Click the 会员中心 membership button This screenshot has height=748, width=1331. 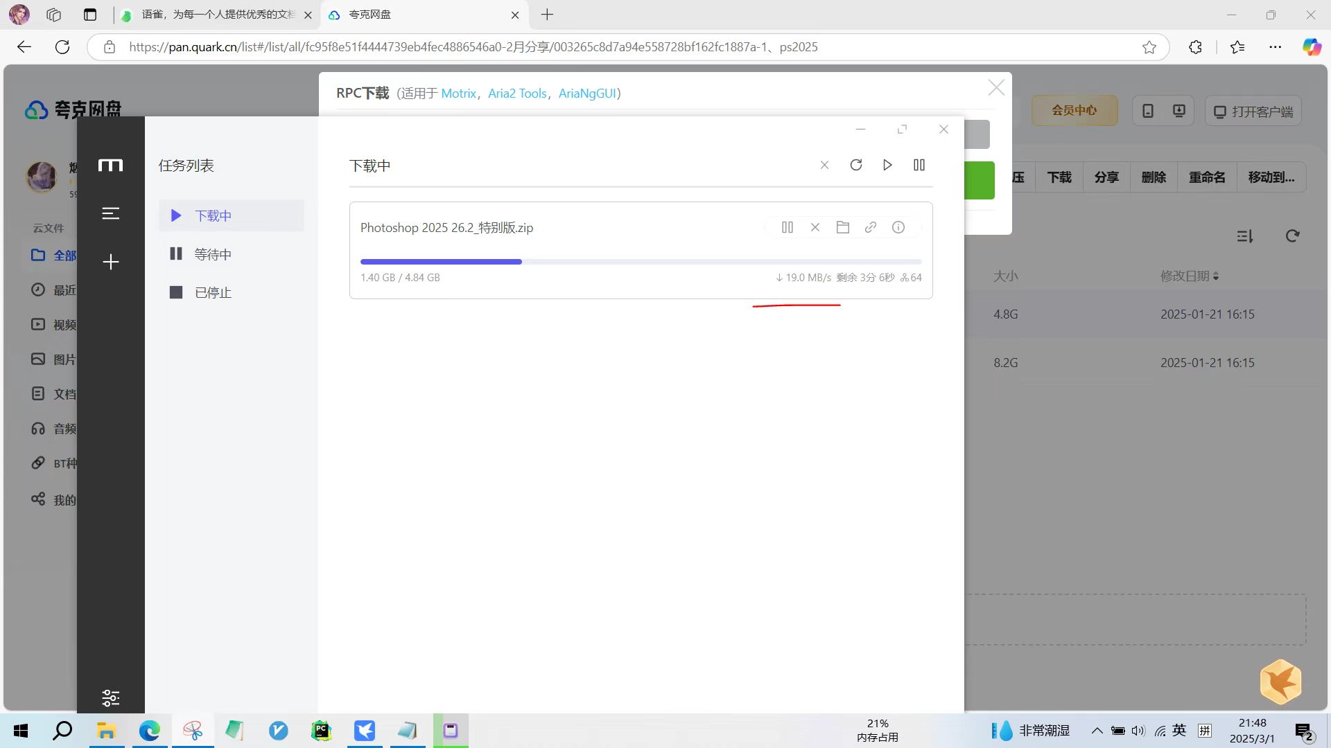point(1075,110)
